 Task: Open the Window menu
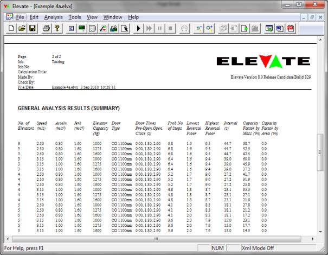(x=112, y=17)
